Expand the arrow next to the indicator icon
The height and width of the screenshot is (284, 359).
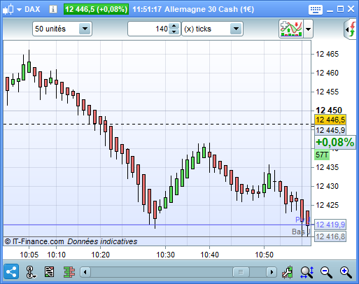(308, 29)
